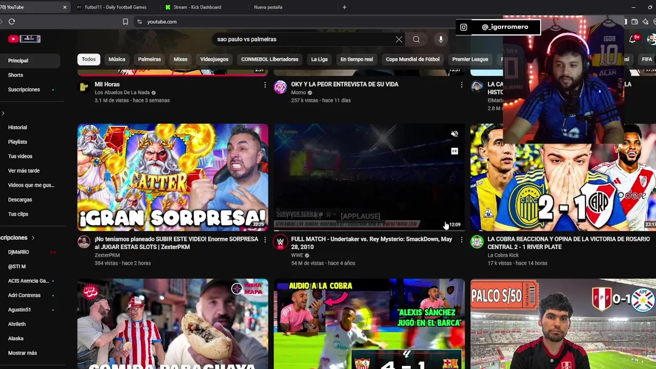Select the La Liga filter chip
Viewport: 656px width, 369px height.
[319, 59]
